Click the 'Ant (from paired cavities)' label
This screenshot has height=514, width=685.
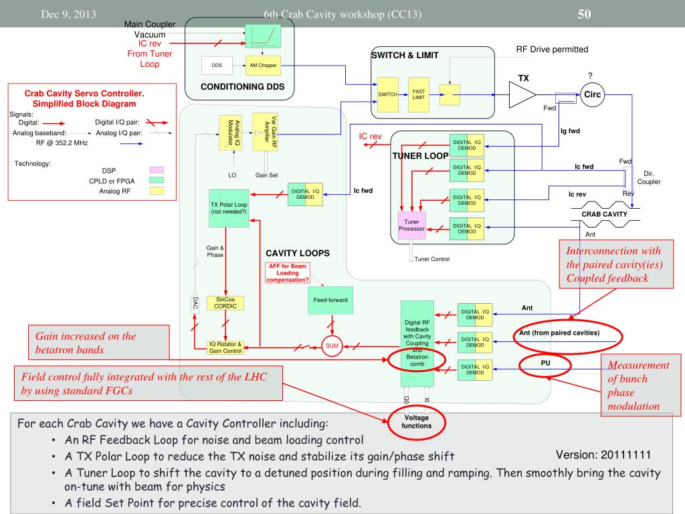click(559, 333)
